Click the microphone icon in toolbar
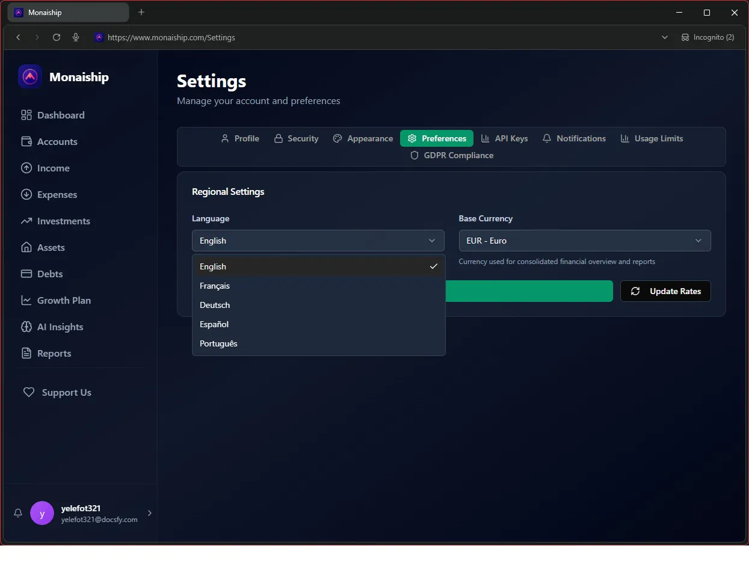Screen dimensions: 749x584 [76, 37]
